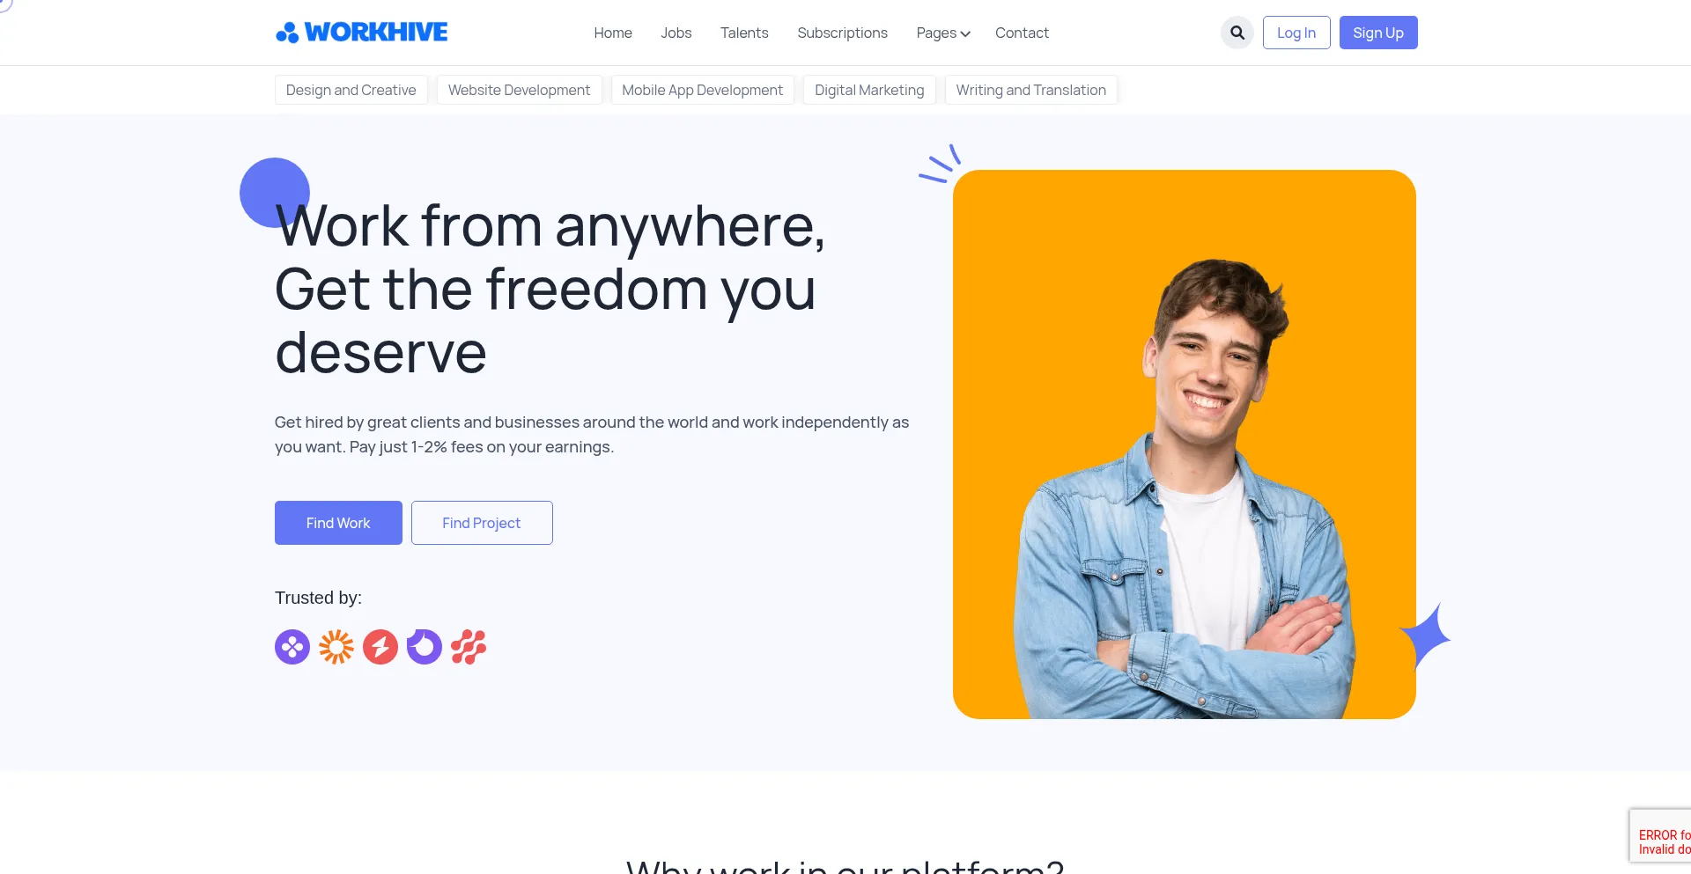This screenshot has width=1691, height=874.
Task: Click the Find Work button
Action: pyautogui.click(x=338, y=523)
